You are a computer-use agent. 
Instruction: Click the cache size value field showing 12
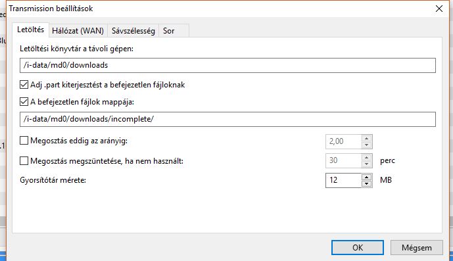(343, 180)
